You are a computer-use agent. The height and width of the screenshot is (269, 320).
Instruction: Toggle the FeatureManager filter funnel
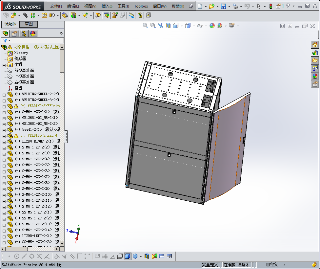(5, 40)
